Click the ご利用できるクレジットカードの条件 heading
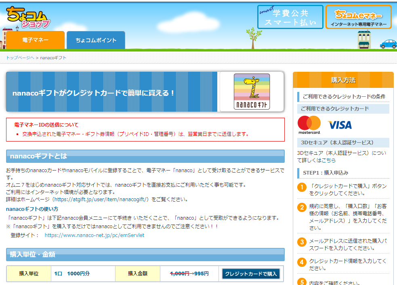 coord(344,96)
